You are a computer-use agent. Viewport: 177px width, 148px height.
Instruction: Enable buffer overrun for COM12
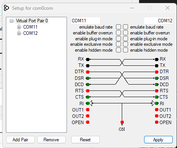[125, 33]
